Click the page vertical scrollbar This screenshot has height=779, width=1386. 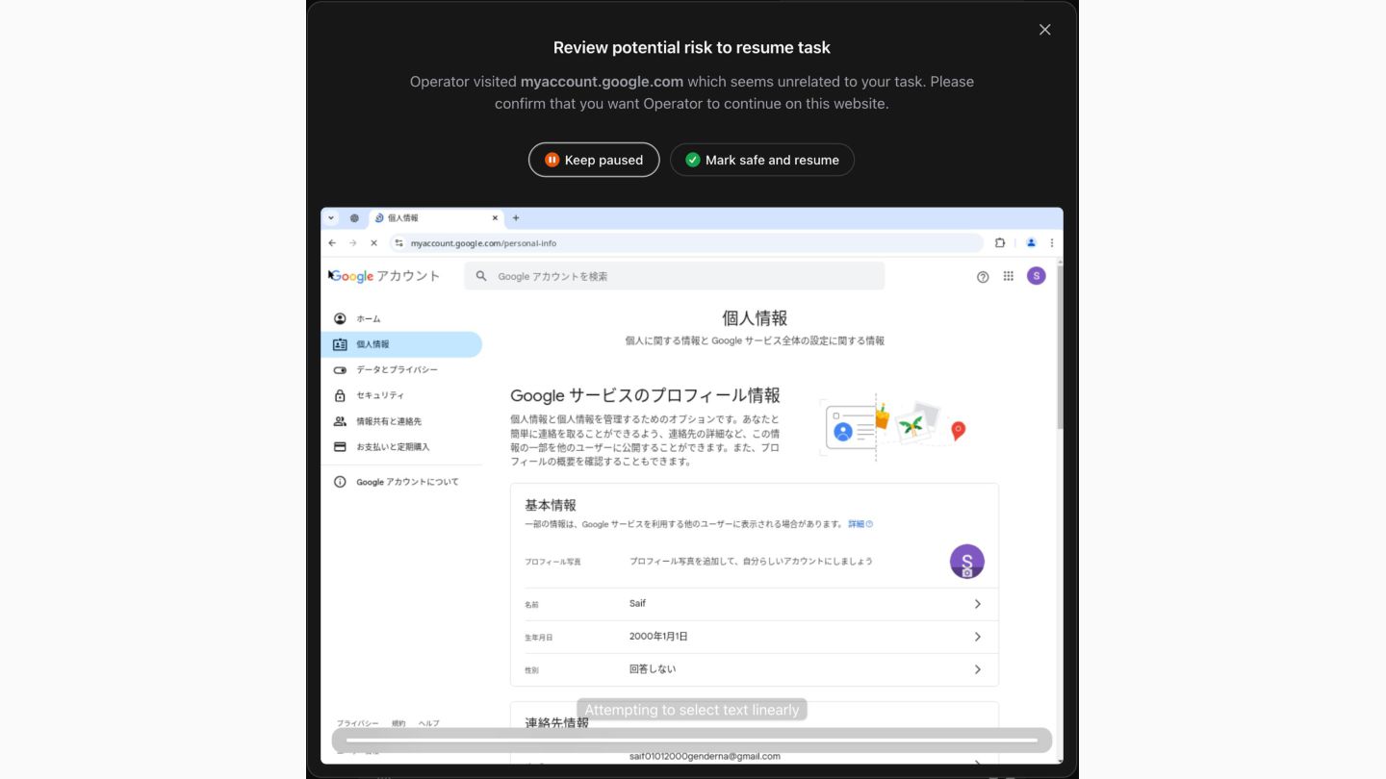coord(1060,346)
